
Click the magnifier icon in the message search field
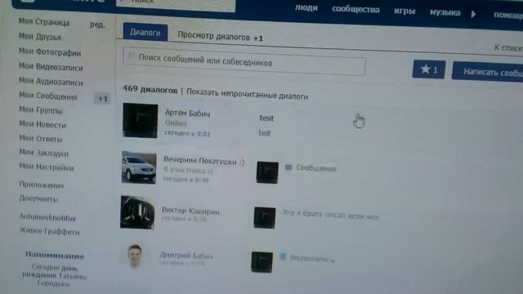point(131,56)
